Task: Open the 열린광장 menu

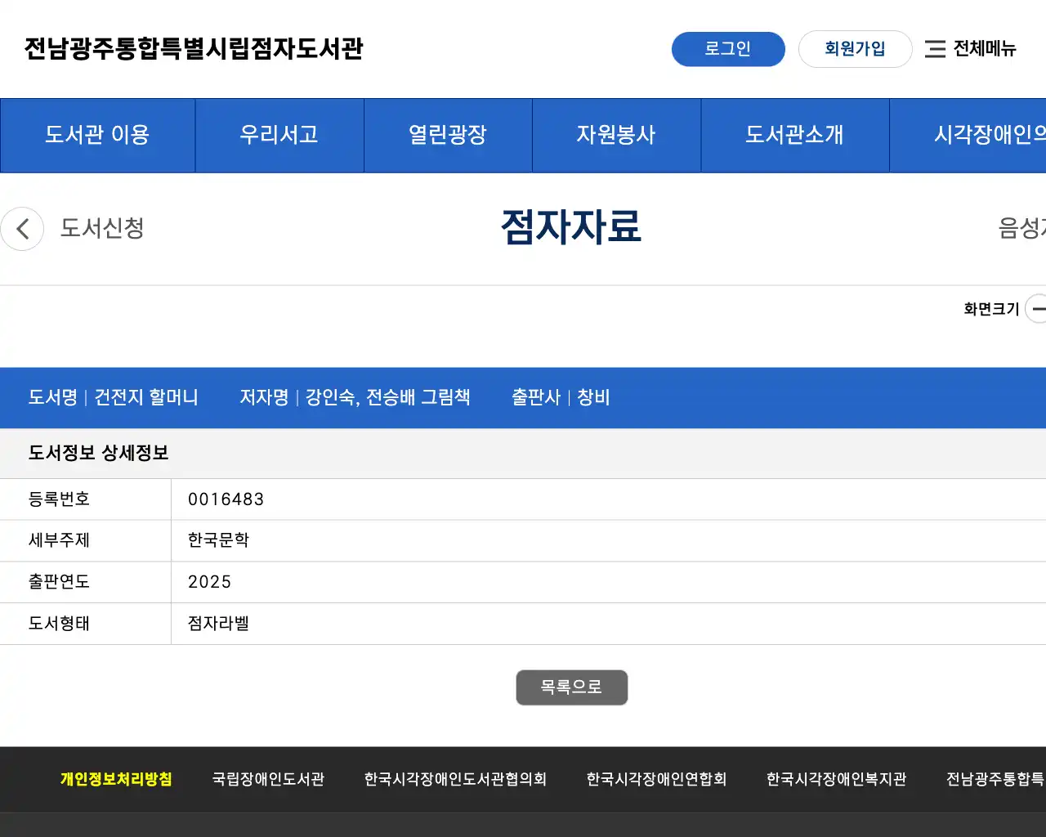Action: click(x=448, y=135)
